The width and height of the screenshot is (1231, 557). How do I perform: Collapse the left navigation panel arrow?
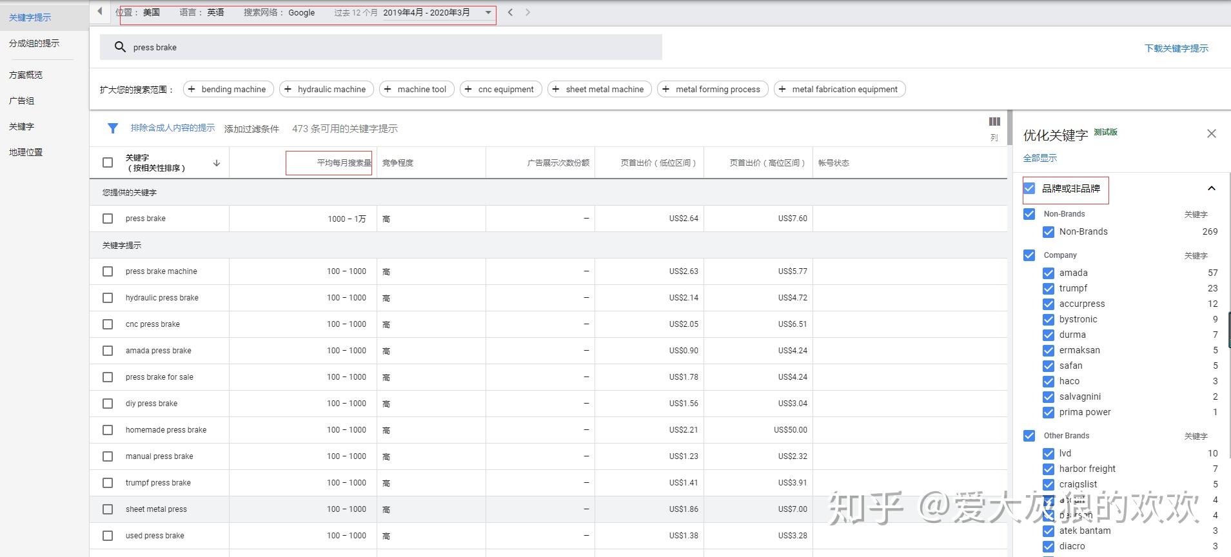pos(100,11)
